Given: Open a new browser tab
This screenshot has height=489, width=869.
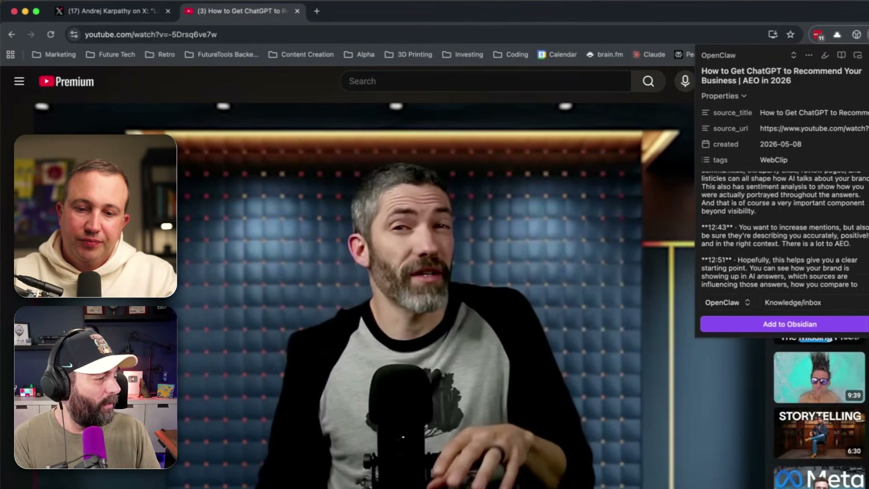Looking at the screenshot, I should click(317, 11).
